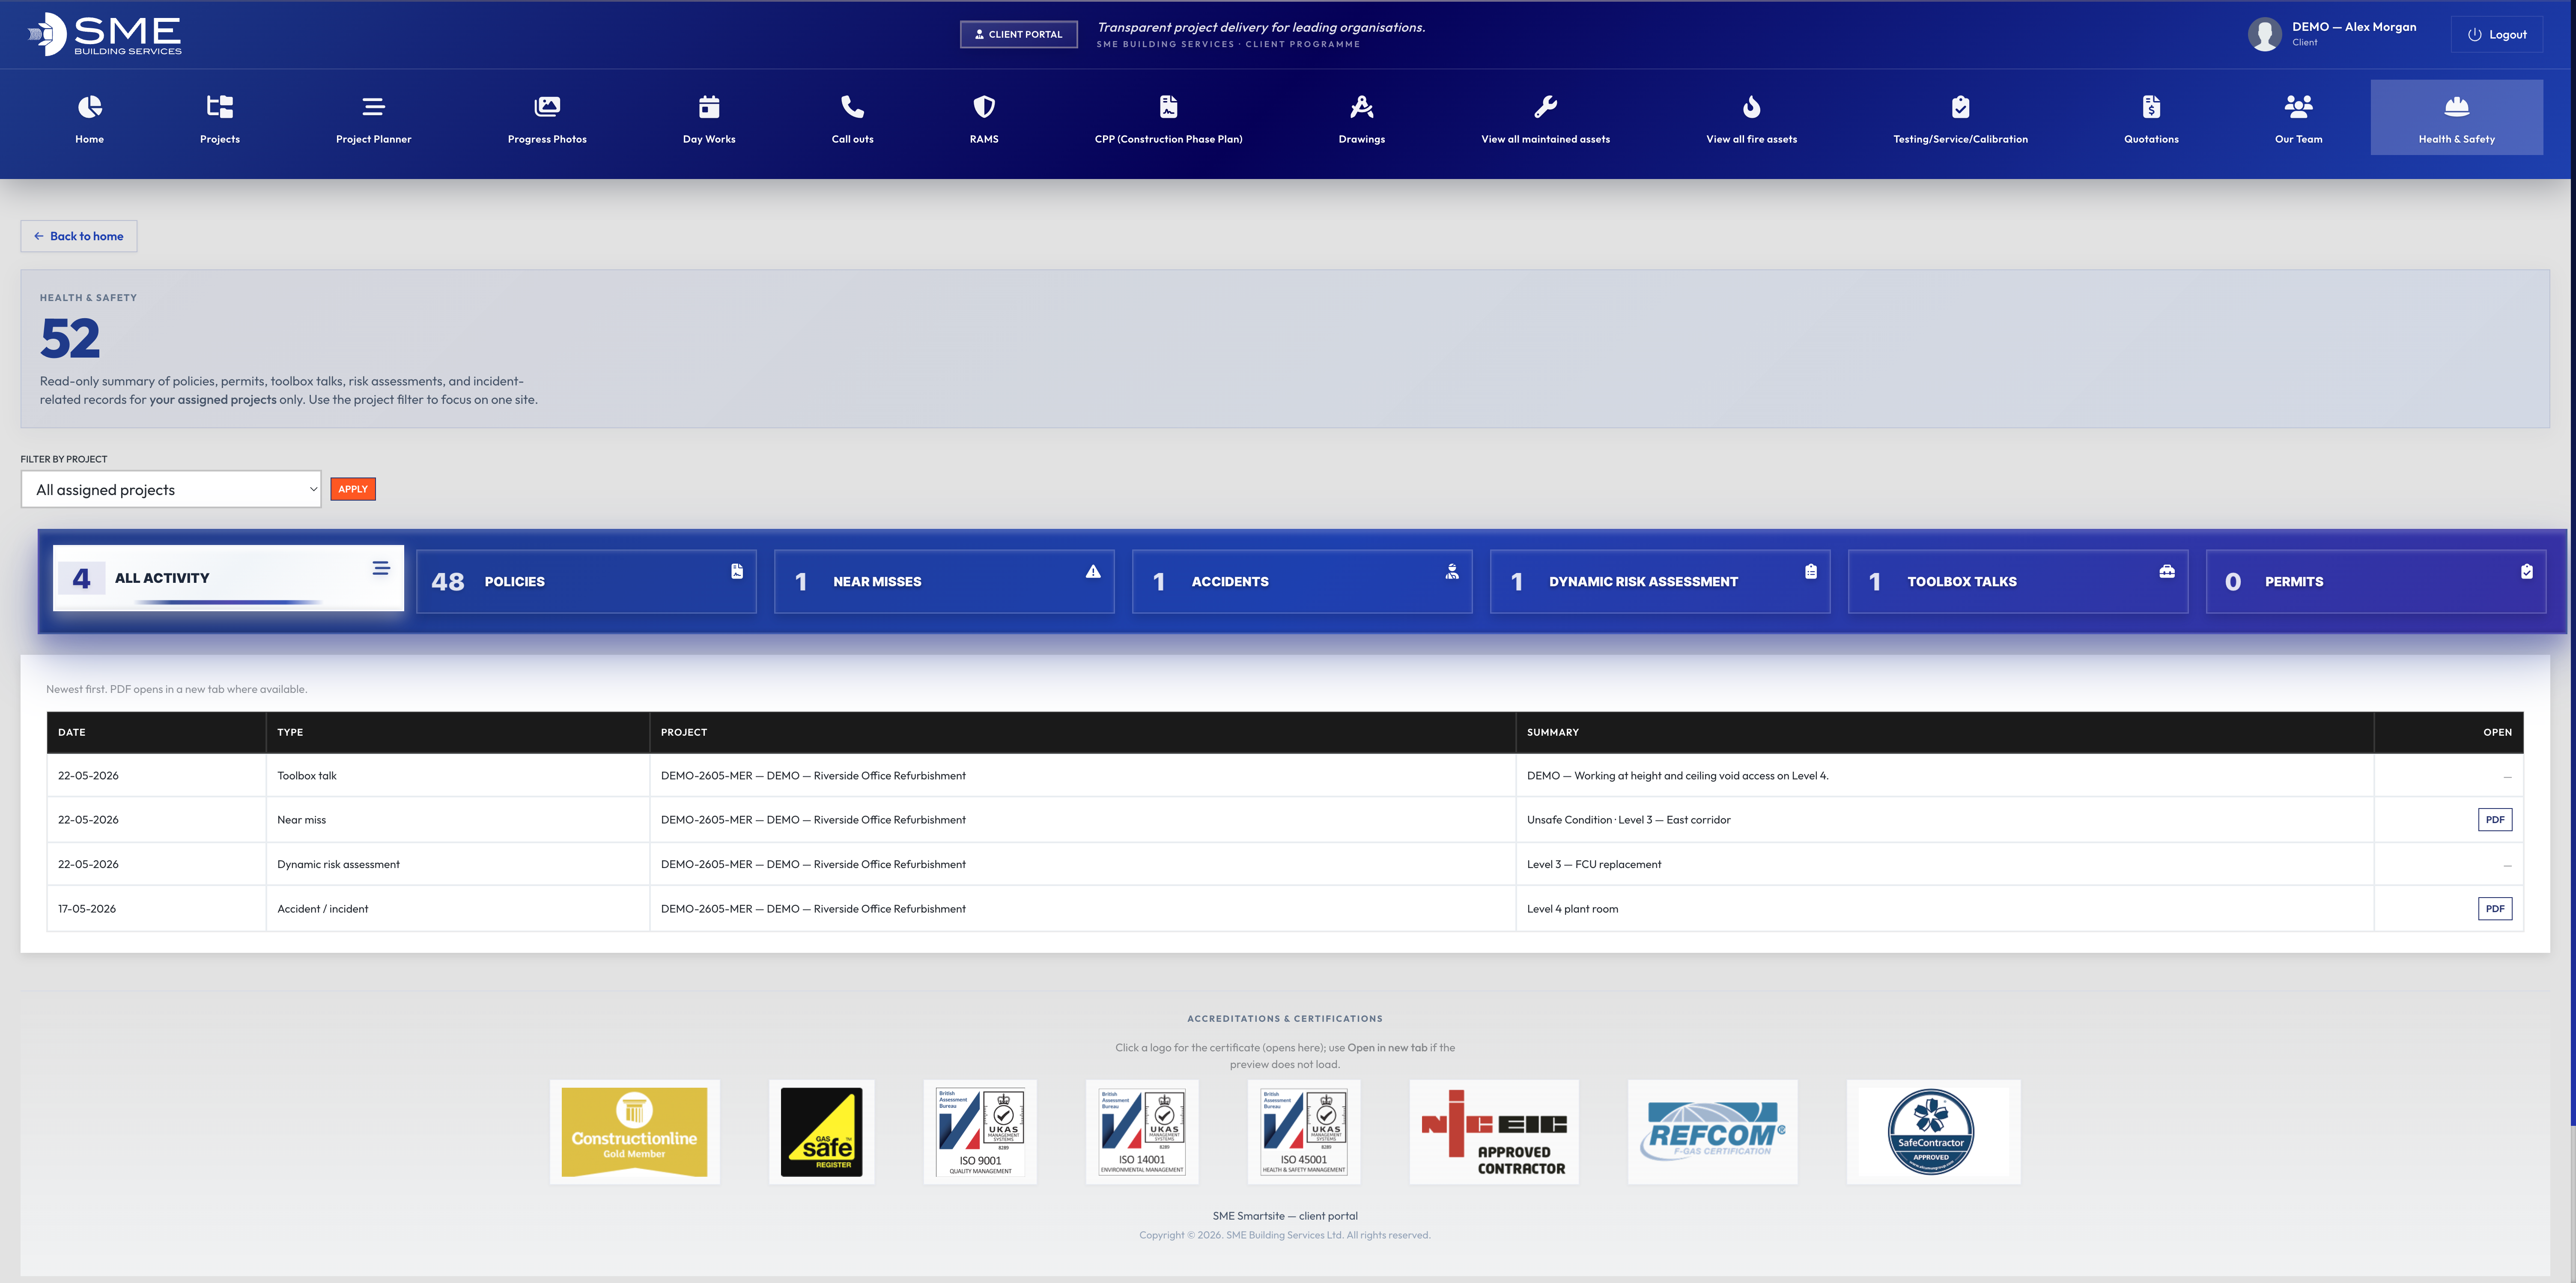Click the Constructionline Gold Member logo
This screenshot has width=2576, height=1283.
pyautogui.click(x=634, y=1132)
